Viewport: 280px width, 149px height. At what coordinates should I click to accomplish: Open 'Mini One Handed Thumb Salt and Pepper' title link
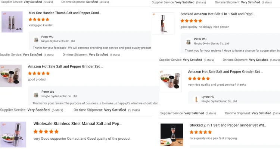tap(65, 13)
